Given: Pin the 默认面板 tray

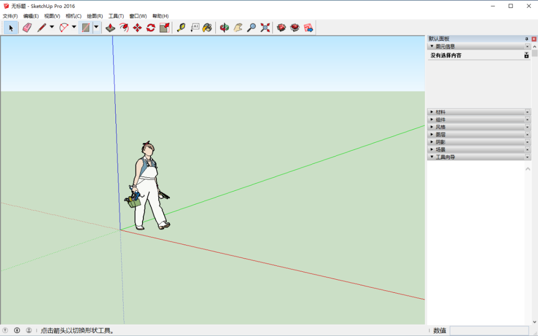Looking at the screenshot, I should tap(527, 39).
